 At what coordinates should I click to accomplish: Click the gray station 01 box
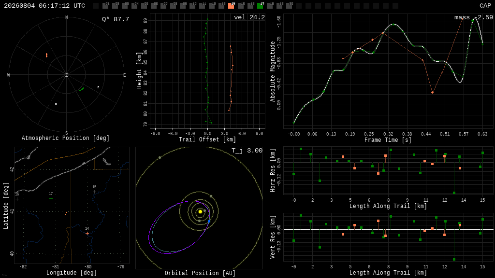105,6
